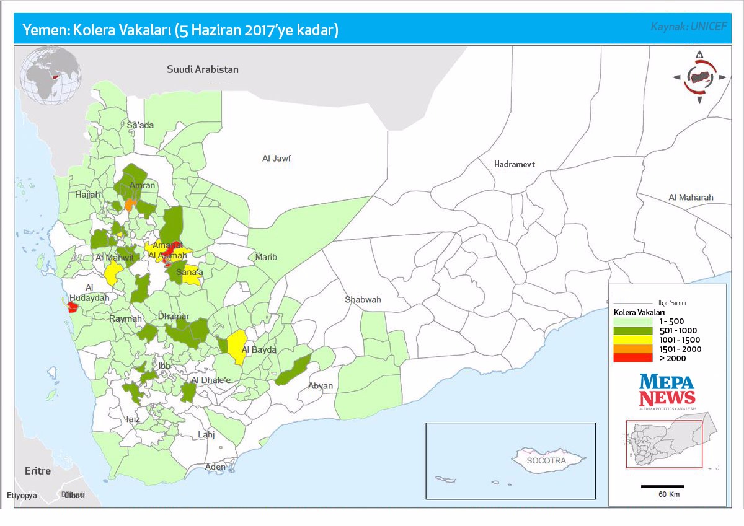Viewport: 744px width, 526px height.
Task: Click the Shabwah region label
Action: (x=363, y=300)
